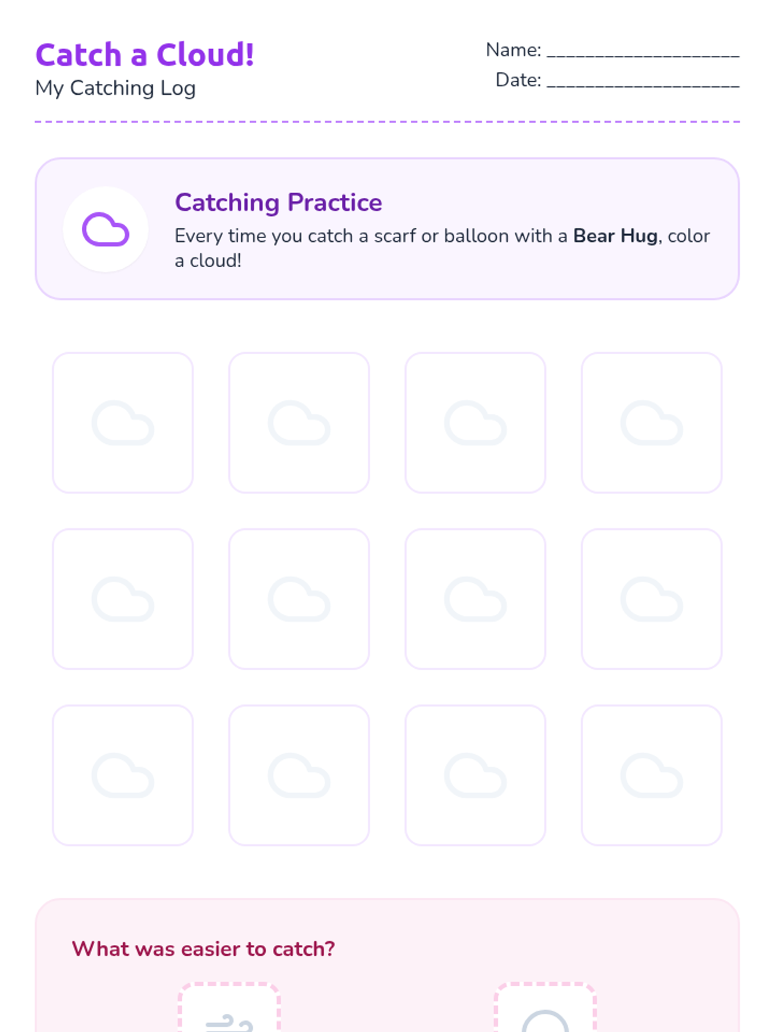Click the Catching Practice heading

pos(279,203)
